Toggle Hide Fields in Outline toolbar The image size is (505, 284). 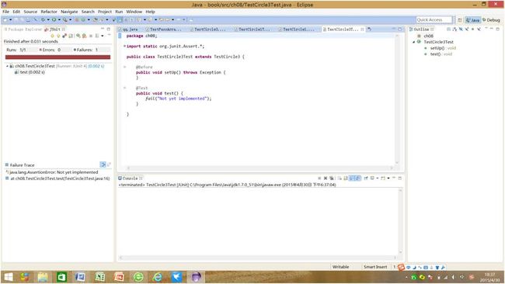click(x=461, y=29)
